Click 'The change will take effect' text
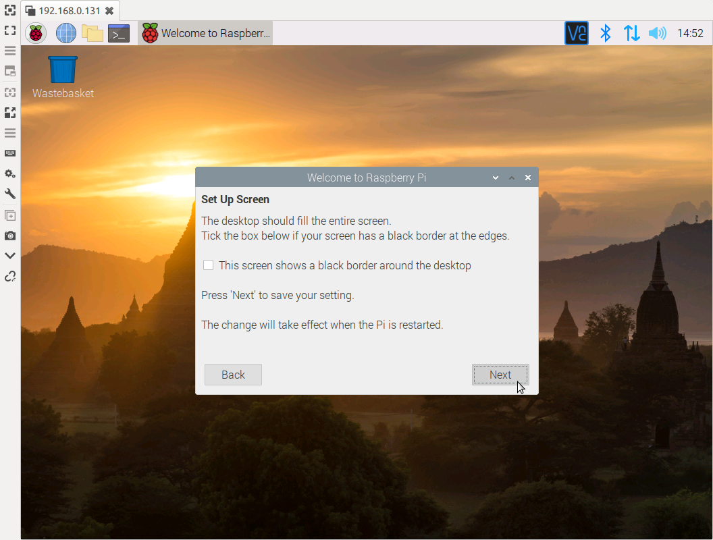This screenshot has height=540, width=713. pos(322,325)
